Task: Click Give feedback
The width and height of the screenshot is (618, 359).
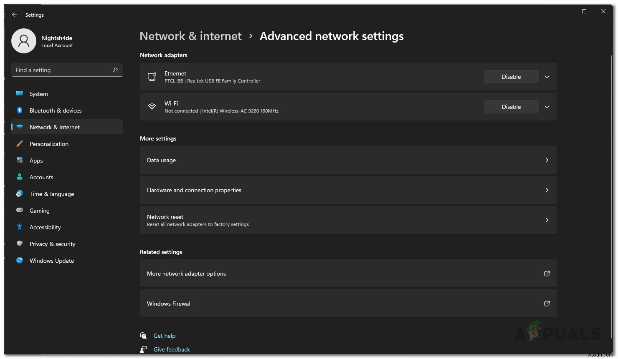Action: pyautogui.click(x=172, y=349)
